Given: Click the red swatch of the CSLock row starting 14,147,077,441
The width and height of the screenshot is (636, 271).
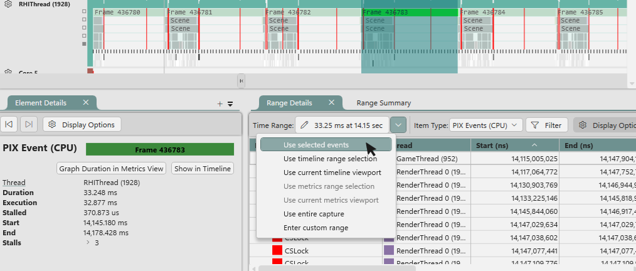Looking at the screenshot, I should pos(277,251).
